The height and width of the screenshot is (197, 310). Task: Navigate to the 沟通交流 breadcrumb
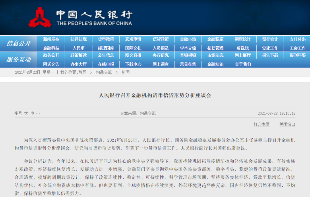pos(104,72)
